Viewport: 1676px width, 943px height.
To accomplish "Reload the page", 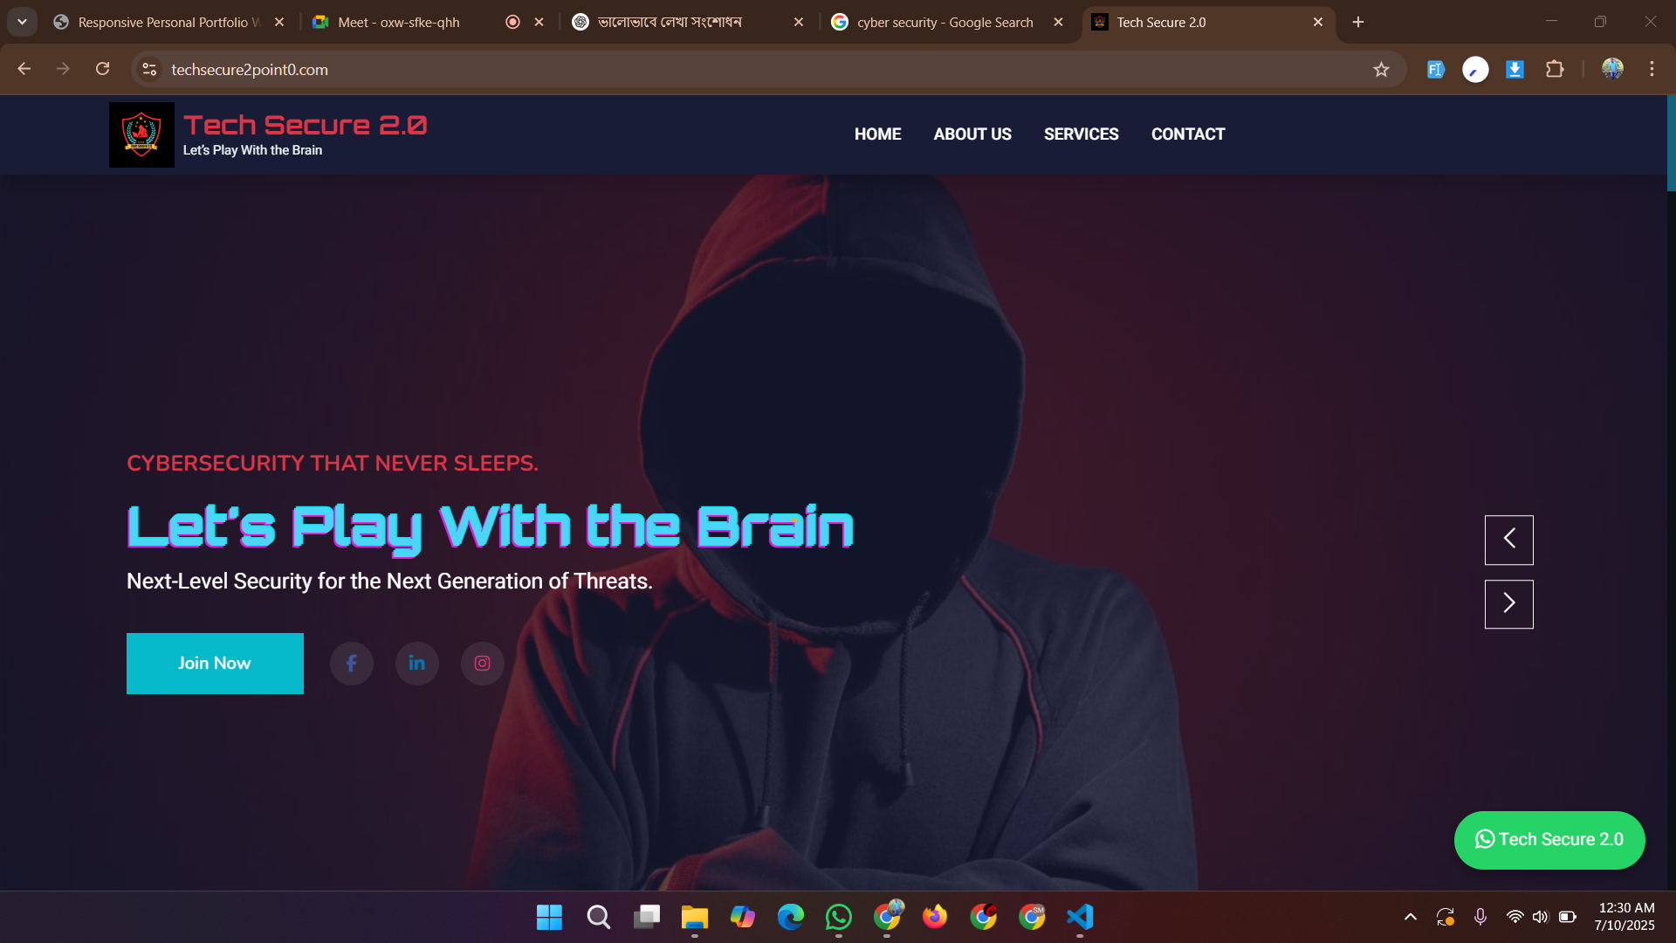I will coord(102,69).
